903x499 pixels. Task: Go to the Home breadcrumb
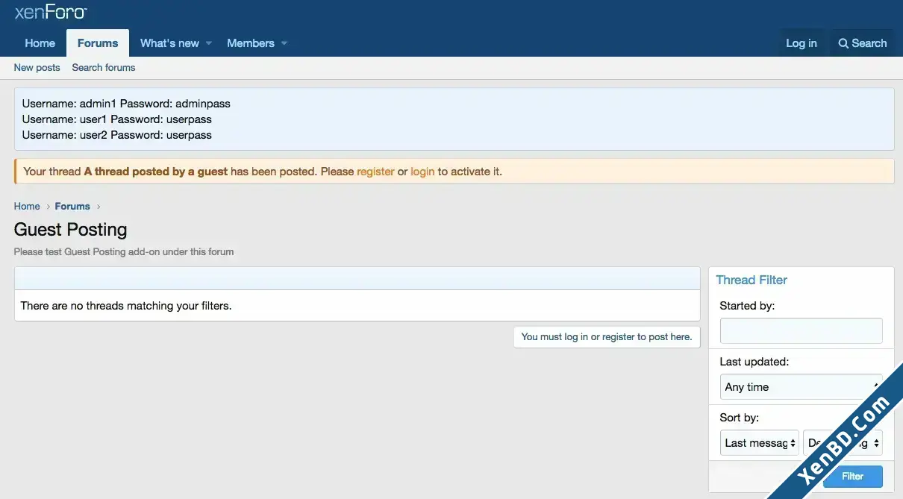(27, 206)
